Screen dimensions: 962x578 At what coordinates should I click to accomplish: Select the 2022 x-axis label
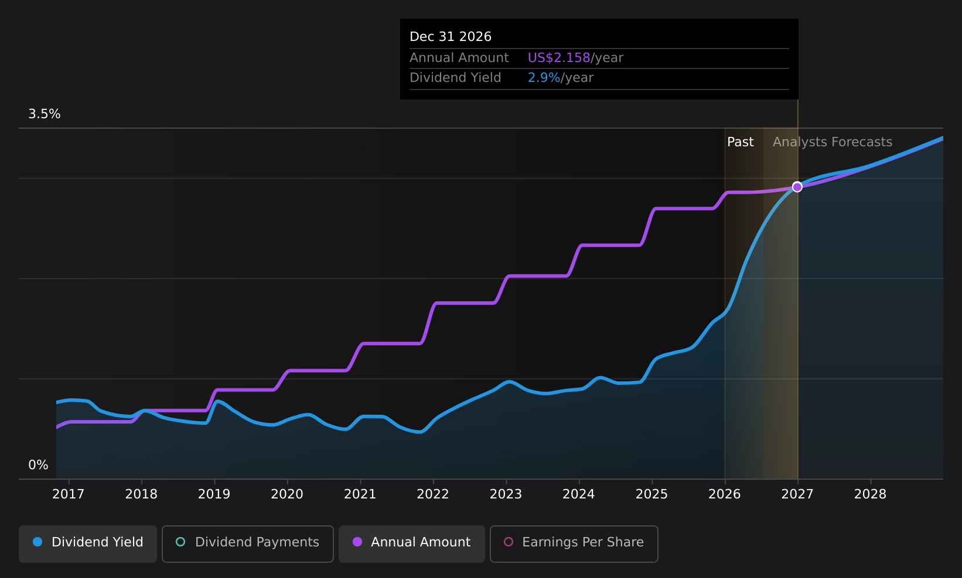coord(433,494)
